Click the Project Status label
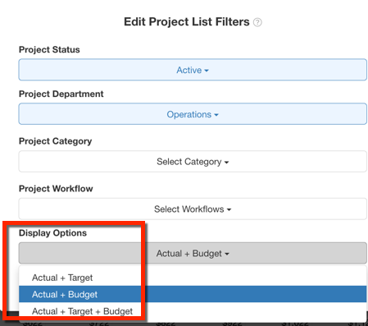The height and width of the screenshot is (326, 368). coord(49,49)
